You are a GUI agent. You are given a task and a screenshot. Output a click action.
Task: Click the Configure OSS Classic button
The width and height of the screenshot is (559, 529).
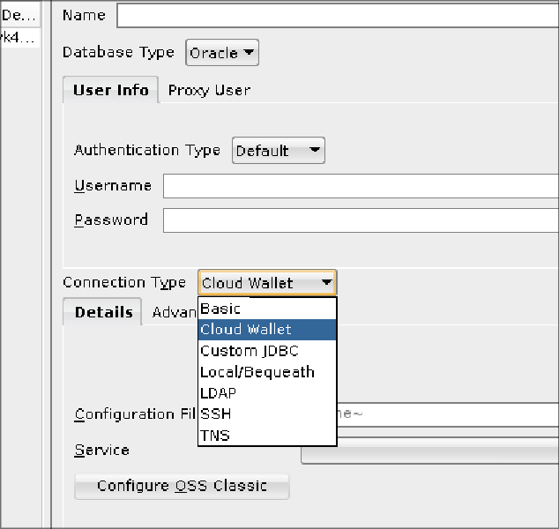pyautogui.click(x=182, y=486)
